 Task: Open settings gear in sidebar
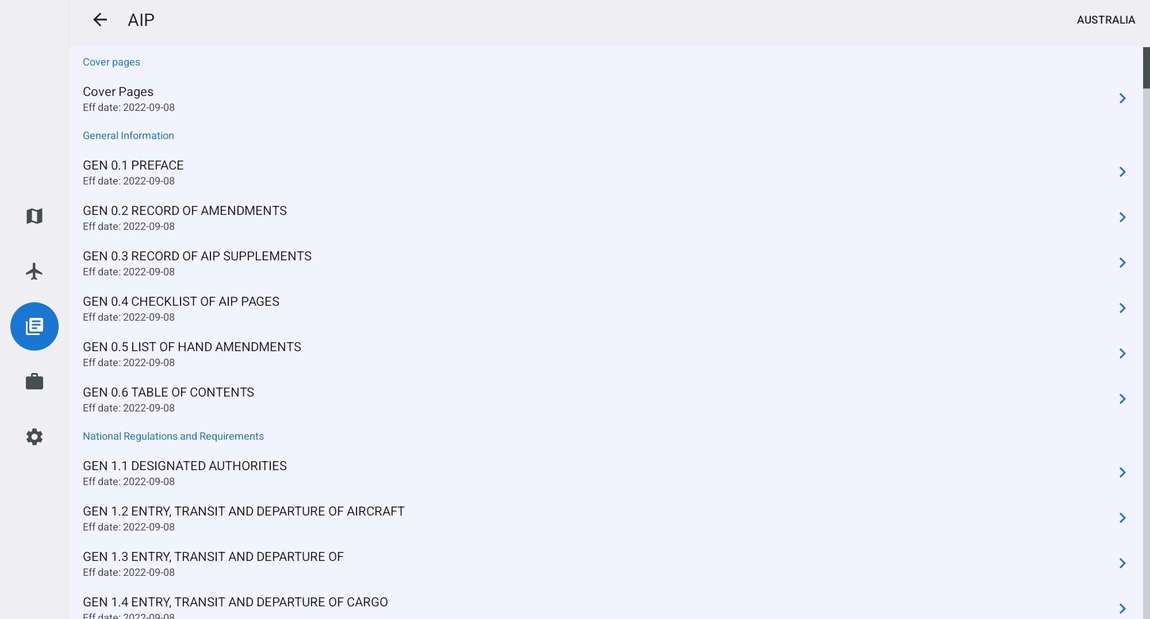pyautogui.click(x=34, y=437)
